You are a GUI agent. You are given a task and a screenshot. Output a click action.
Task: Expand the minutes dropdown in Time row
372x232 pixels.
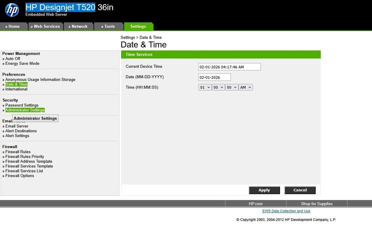(218, 87)
